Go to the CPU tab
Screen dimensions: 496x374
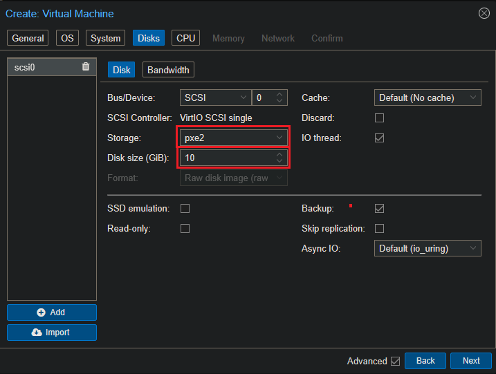(185, 38)
